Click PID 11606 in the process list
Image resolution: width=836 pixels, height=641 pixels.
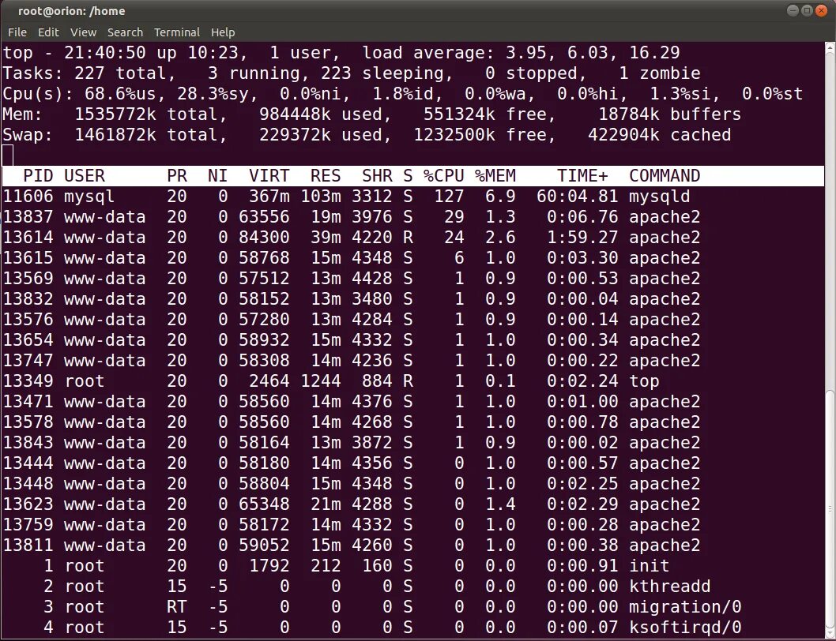28,197
